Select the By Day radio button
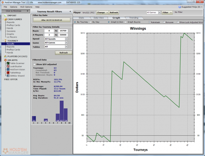This screenshot has width=205, height=156. [x=90, y=22]
